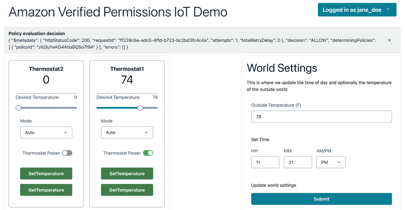The image size is (405, 210).
Task: Dismiss the policy evaluation decision banner
Action: (389, 40)
